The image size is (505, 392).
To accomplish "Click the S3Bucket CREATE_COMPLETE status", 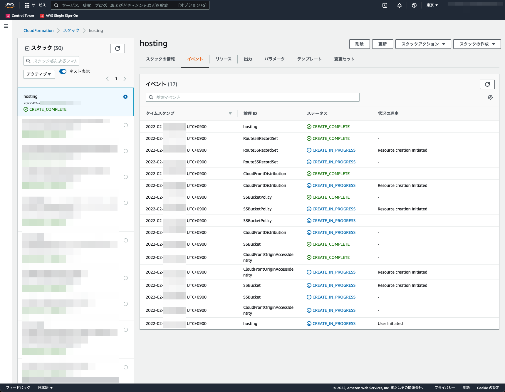I will [x=328, y=244].
